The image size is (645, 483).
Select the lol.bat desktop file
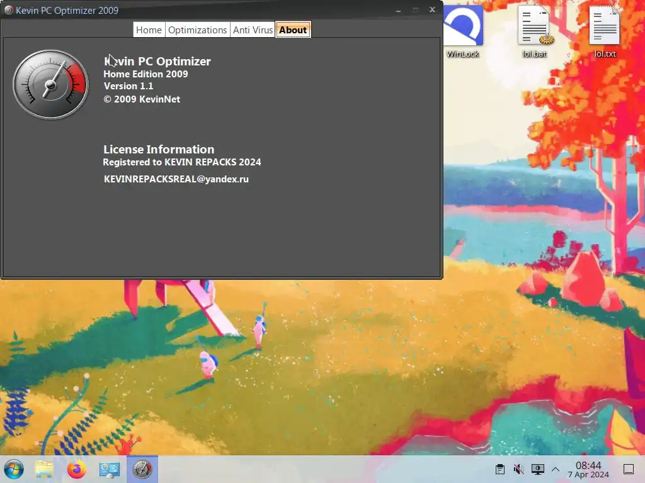click(x=534, y=31)
